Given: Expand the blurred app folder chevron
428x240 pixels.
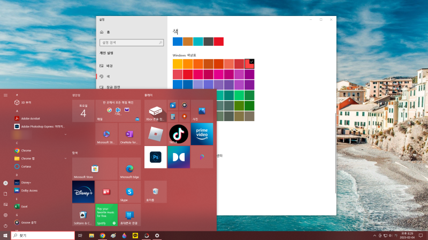Looking at the screenshot, I should pos(65,134).
